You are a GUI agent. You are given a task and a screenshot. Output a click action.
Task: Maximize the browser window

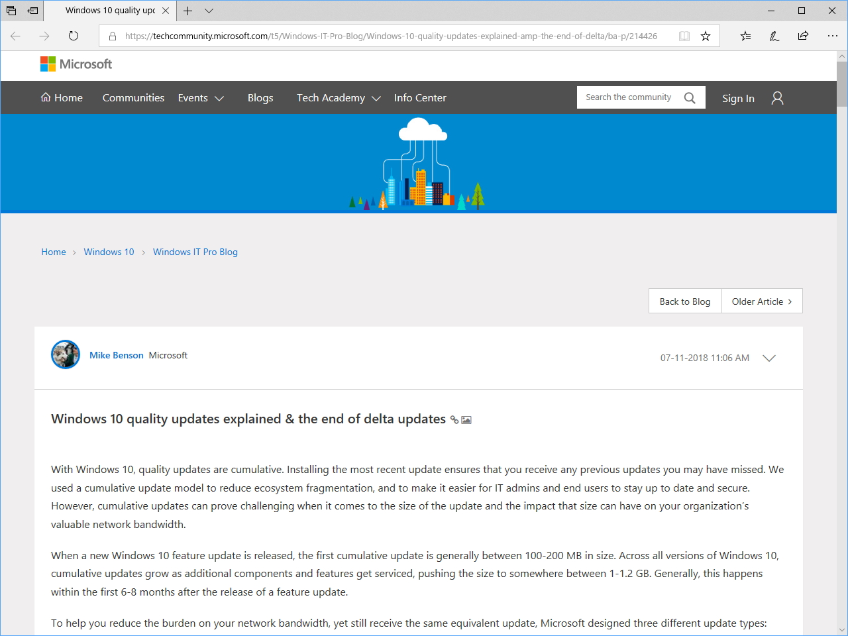tap(802, 11)
